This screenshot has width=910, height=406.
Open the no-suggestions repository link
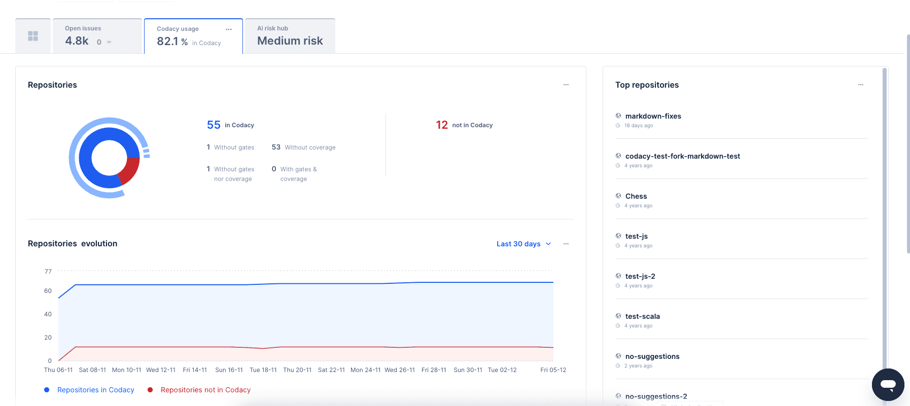coord(652,356)
